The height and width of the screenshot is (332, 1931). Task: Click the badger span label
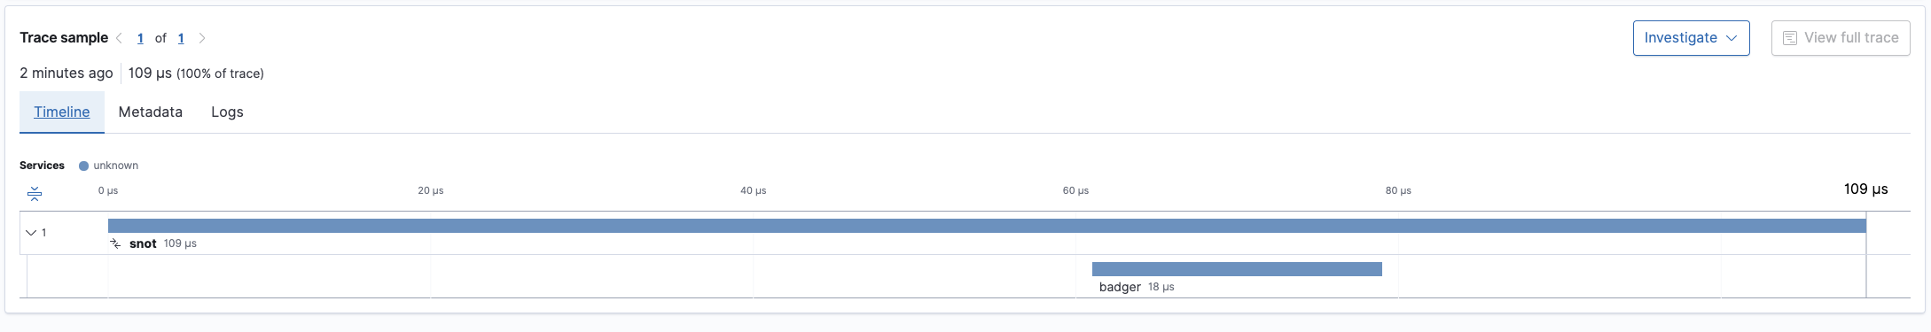click(1120, 287)
